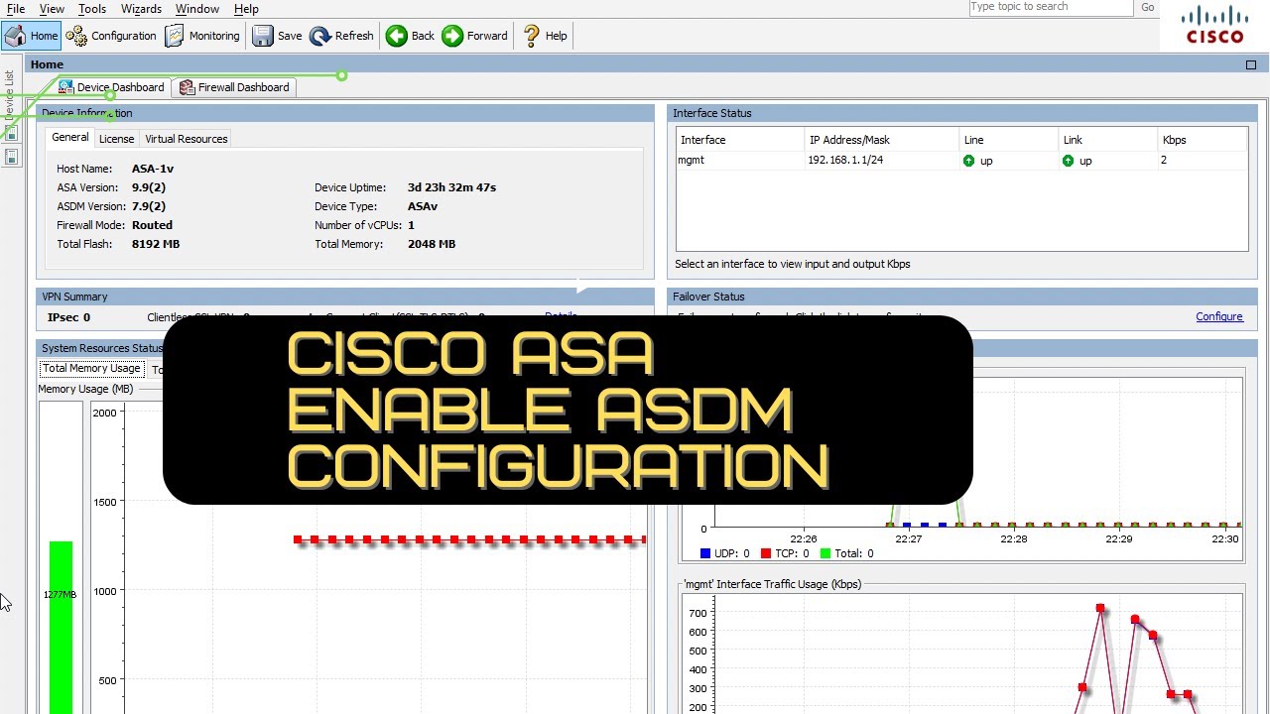The width and height of the screenshot is (1270, 714).
Task: Click the Line column header
Action: 1008,140
